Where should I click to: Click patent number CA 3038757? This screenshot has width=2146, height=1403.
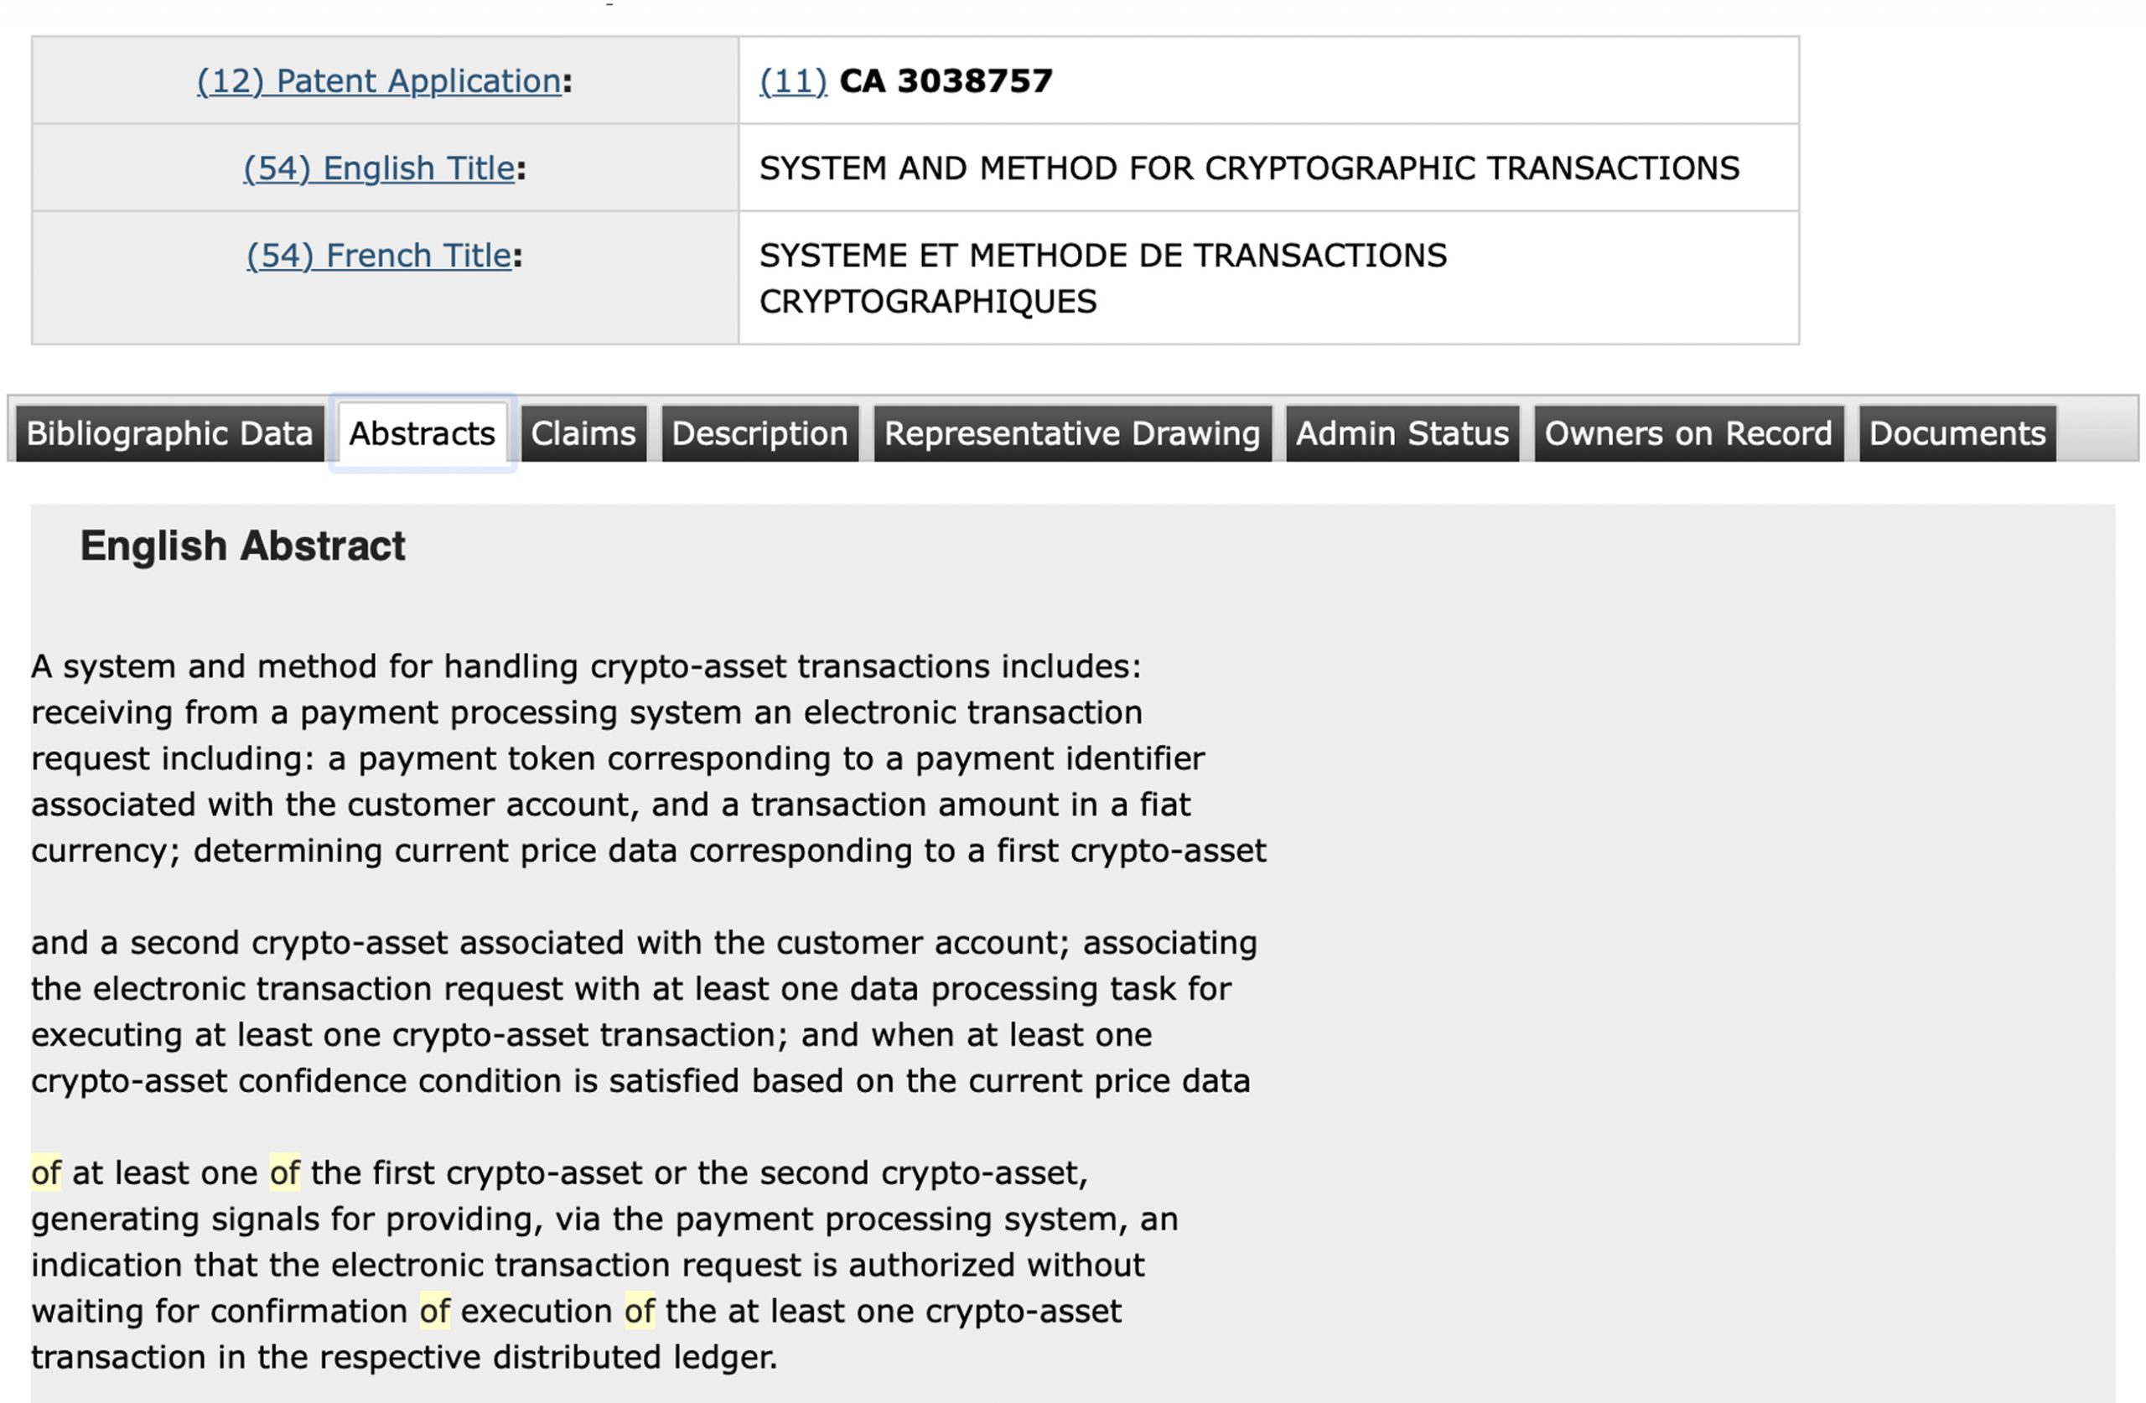(x=946, y=81)
